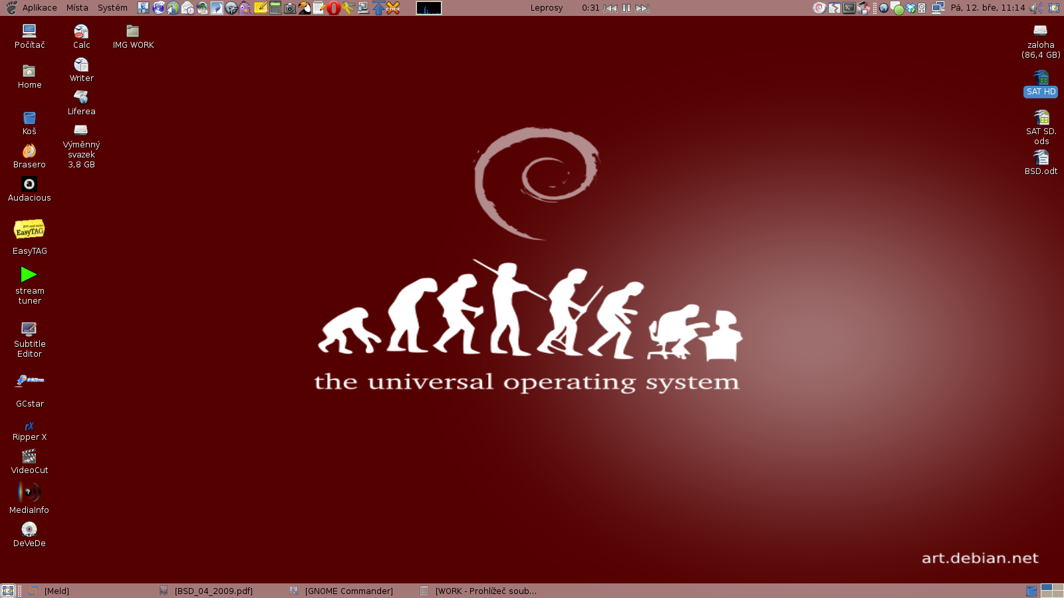Screen dimensions: 1064x598
Task: Select the EasyTAG desktop icon
Action: (29, 237)
